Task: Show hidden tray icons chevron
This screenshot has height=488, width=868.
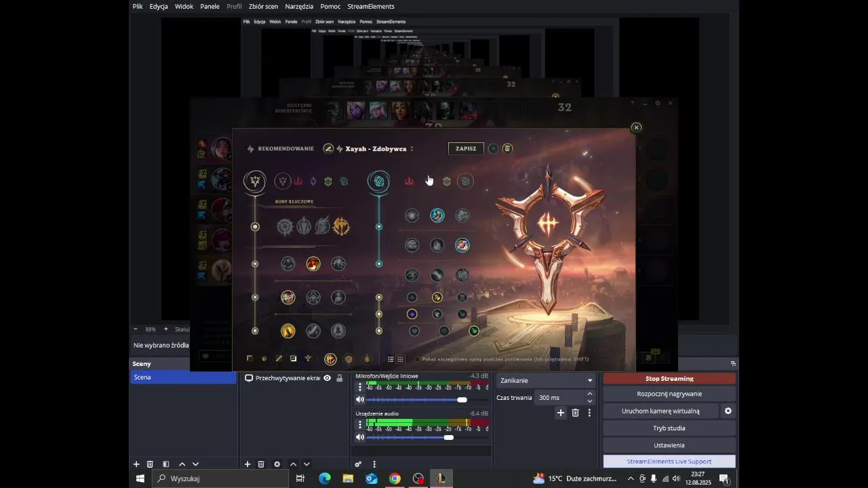Action: coord(631,479)
